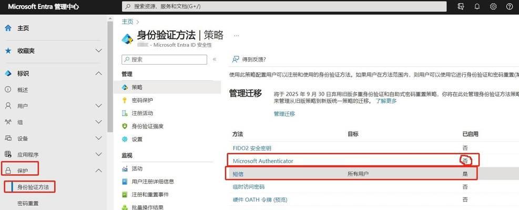
Task: Open the settings gear in header
Action: tap(493, 6)
